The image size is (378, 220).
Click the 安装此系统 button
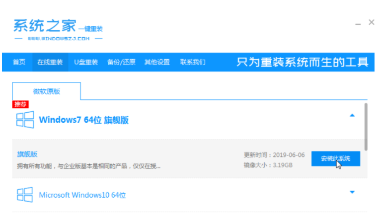[x=336, y=158]
